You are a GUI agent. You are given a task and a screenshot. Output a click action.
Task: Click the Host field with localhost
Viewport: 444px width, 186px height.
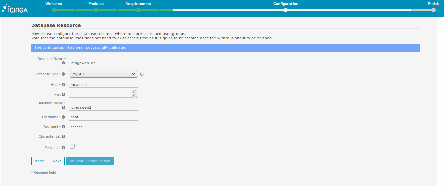104,84
